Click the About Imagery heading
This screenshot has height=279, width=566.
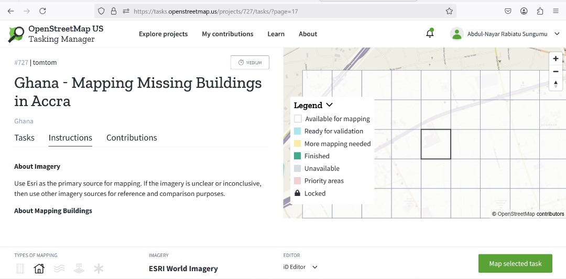pyautogui.click(x=37, y=167)
